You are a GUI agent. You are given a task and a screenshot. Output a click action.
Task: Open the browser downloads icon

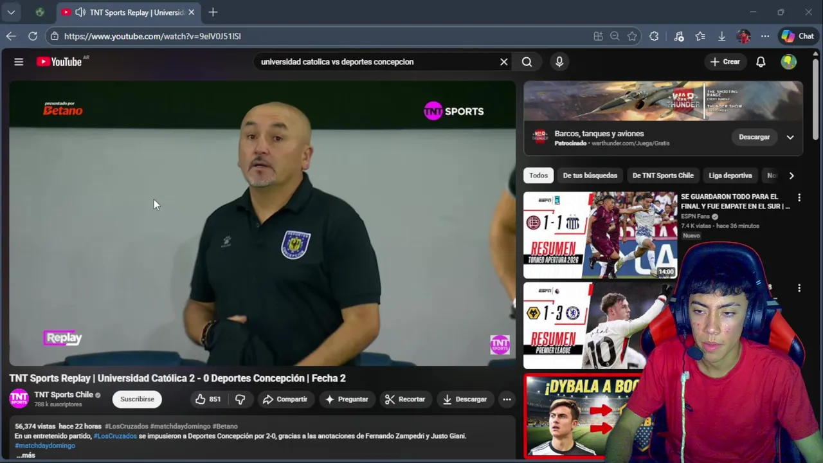[x=721, y=37]
